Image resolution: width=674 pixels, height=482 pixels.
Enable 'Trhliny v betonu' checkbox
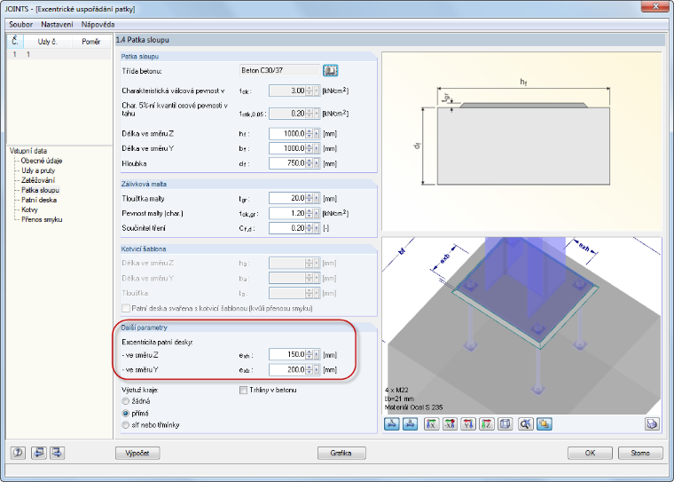[243, 391]
